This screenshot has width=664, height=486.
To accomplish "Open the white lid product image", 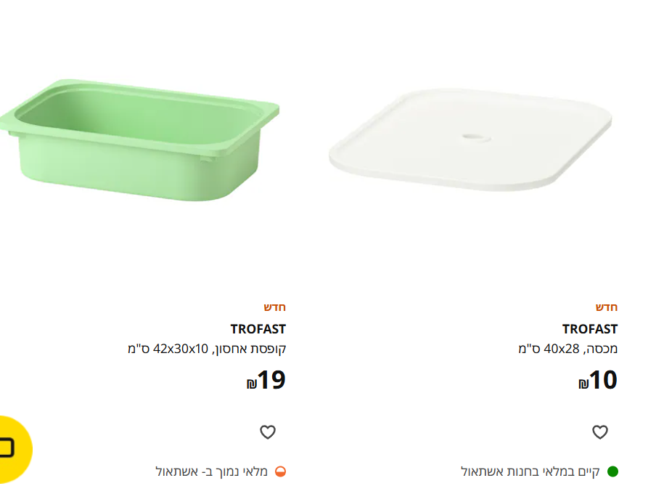I will pos(471,142).
